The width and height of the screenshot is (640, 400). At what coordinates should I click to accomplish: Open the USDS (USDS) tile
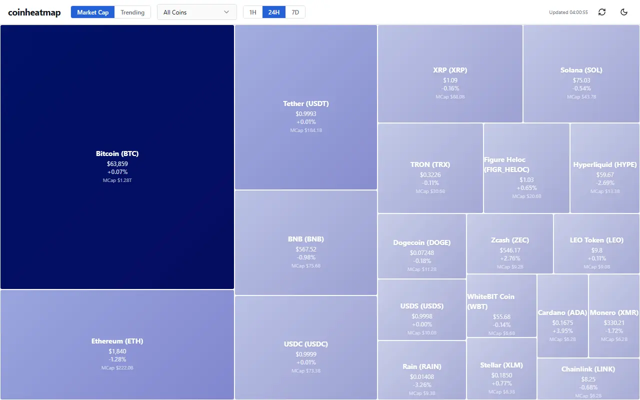[x=422, y=309]
